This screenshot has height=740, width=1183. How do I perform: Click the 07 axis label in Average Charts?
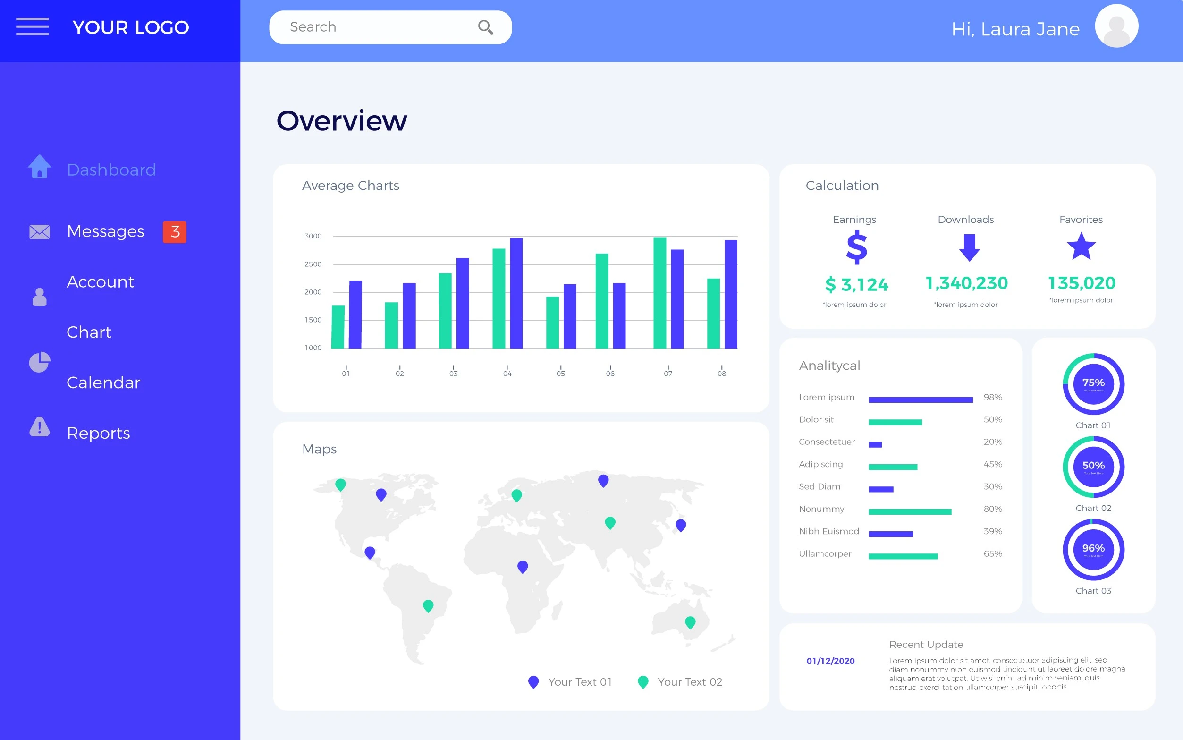click(x=668, y=374)
